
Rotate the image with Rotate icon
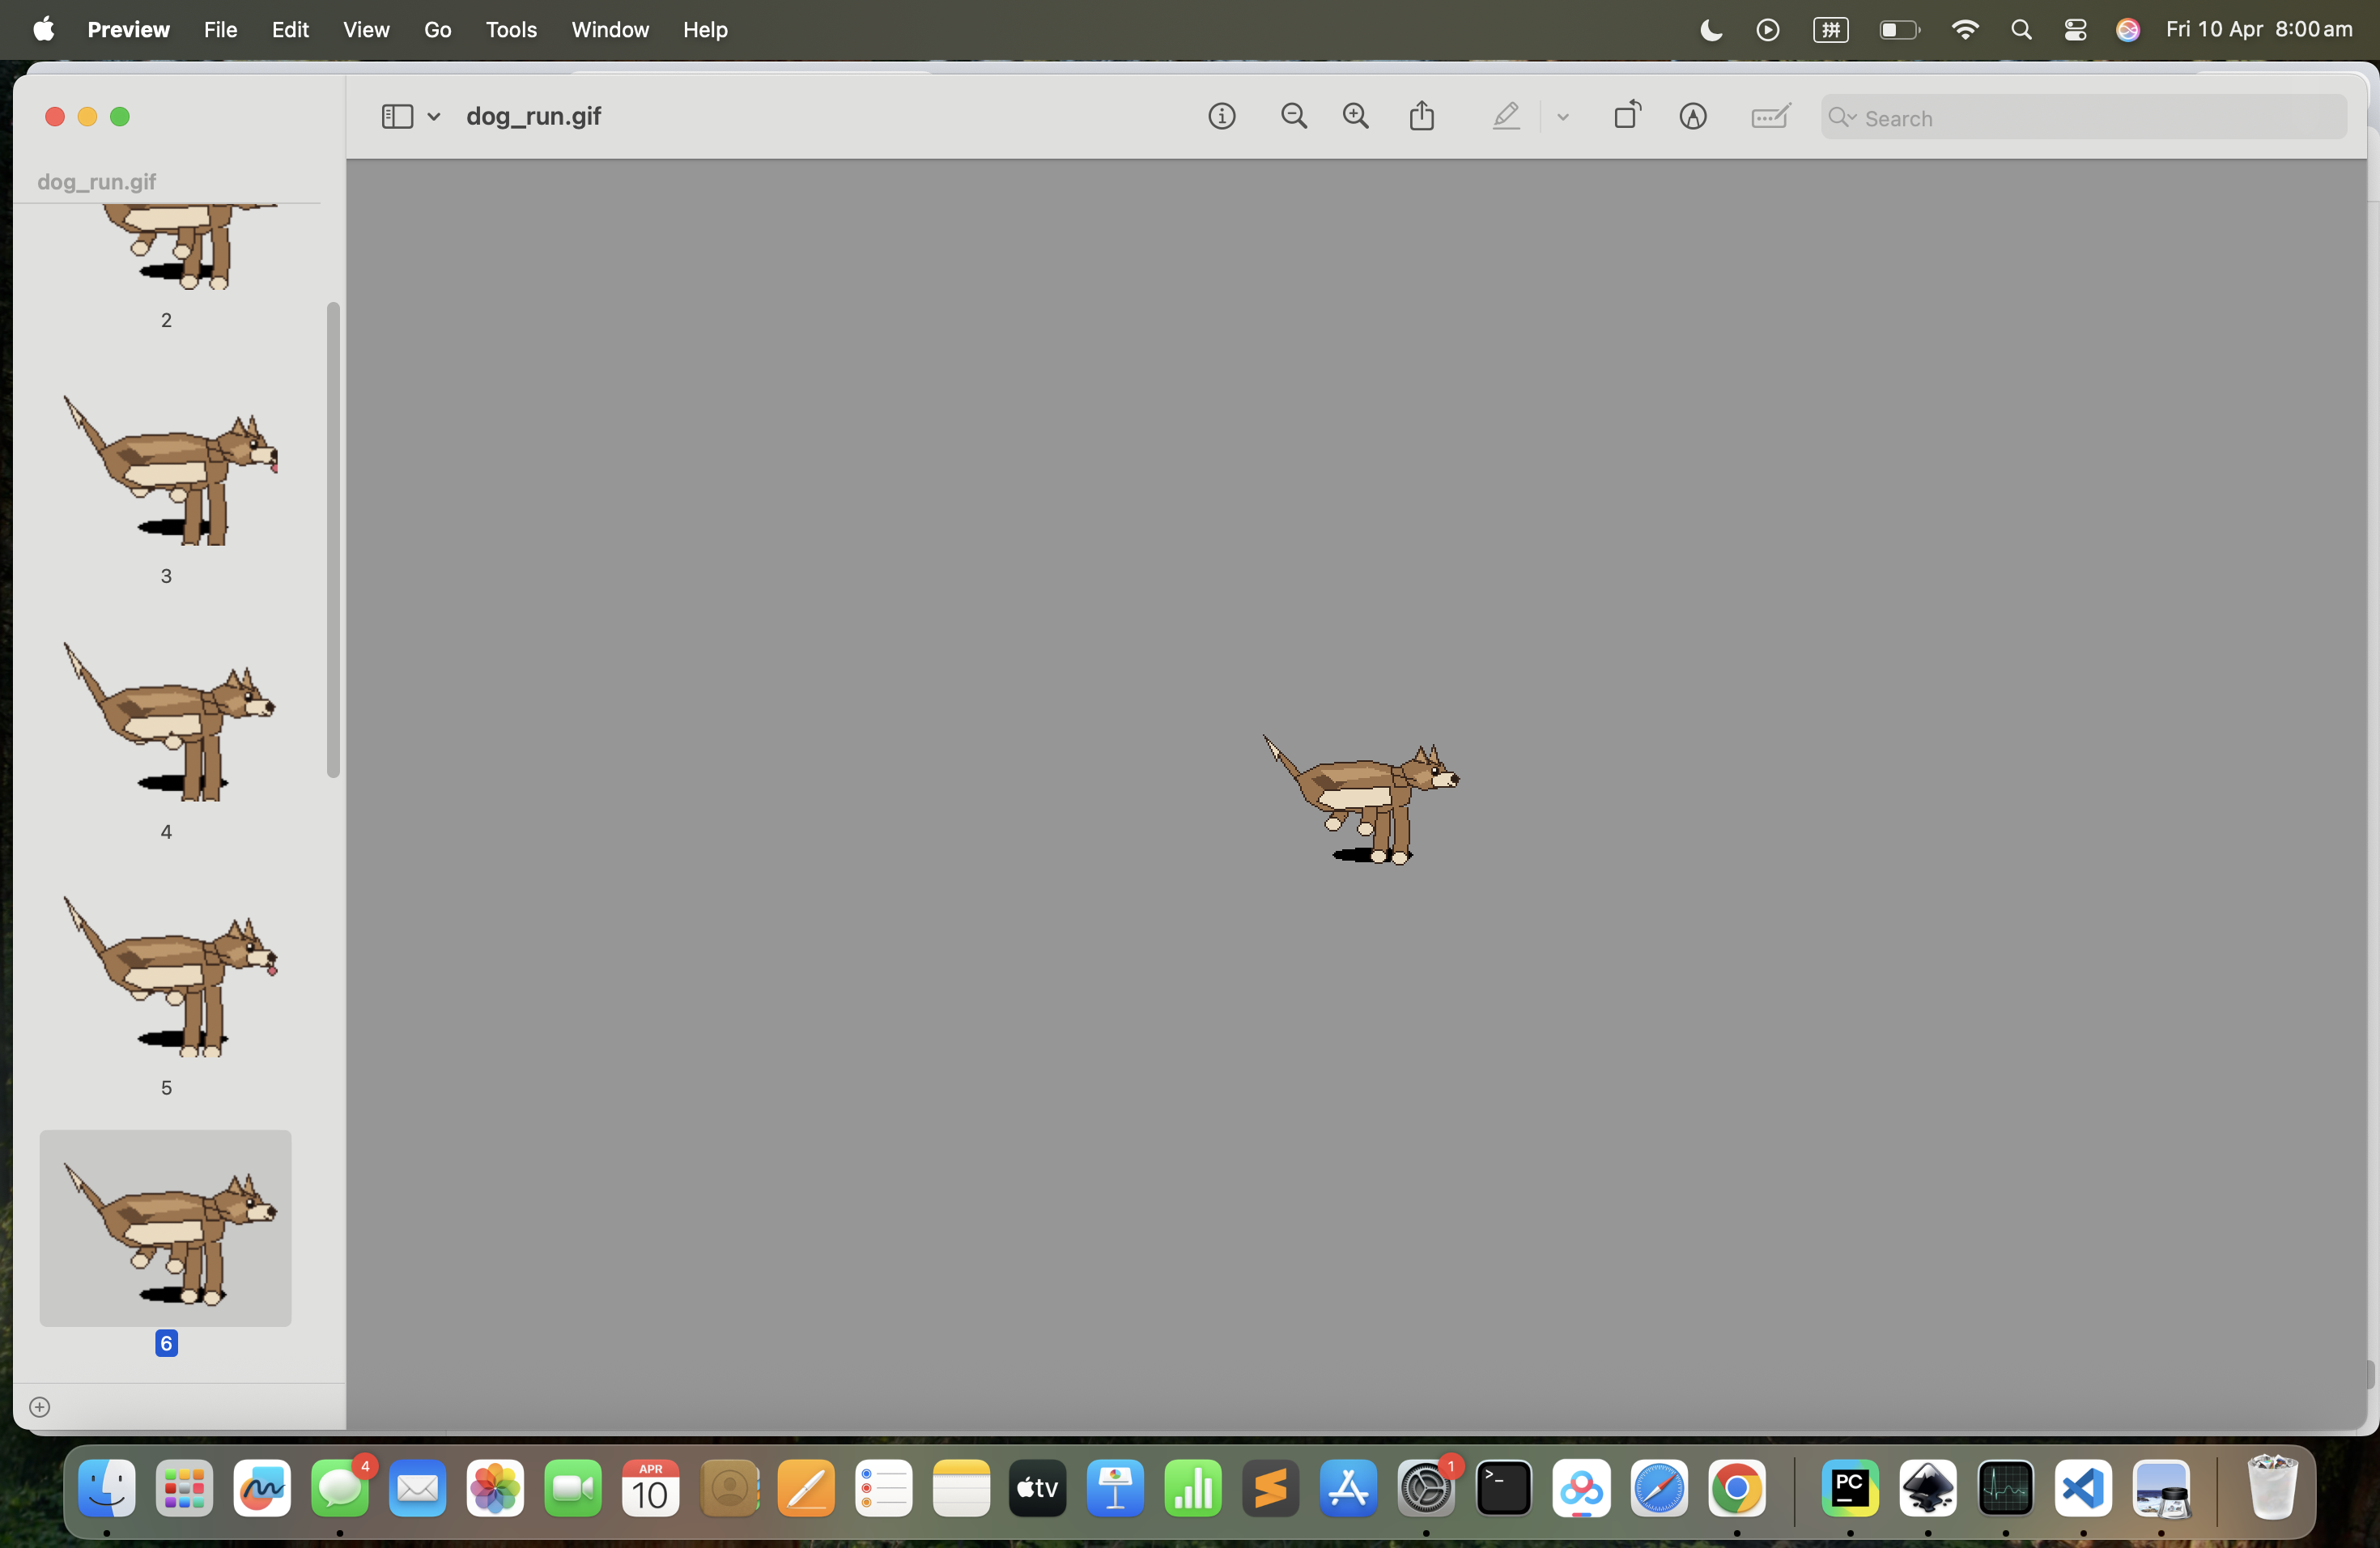(1627, 115)
